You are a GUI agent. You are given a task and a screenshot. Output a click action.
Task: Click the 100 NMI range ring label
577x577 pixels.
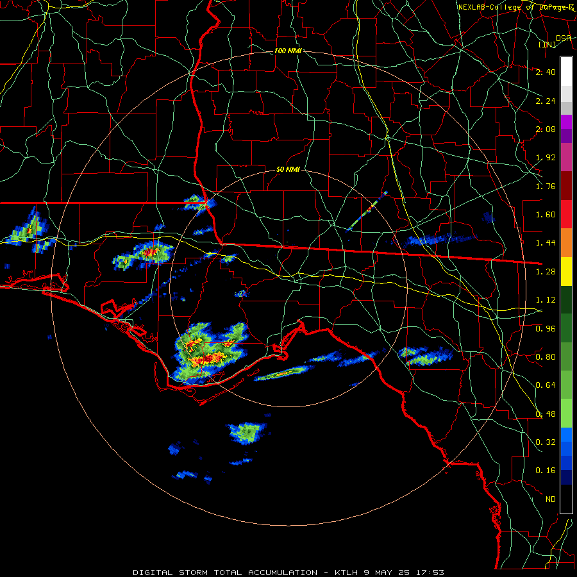pyautogui.click(x=288, y=51)
